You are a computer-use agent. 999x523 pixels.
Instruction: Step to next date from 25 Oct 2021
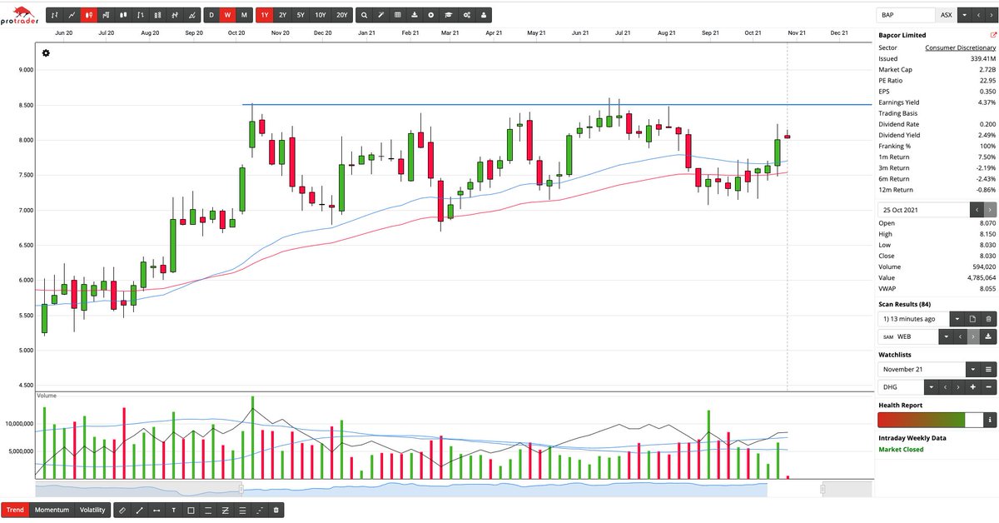tap(989, 210)
